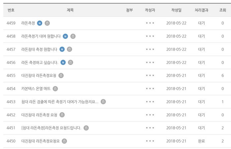Click the blue N badge on post 4459
Viewport: 231px width, 149px height.
point(40,23)
